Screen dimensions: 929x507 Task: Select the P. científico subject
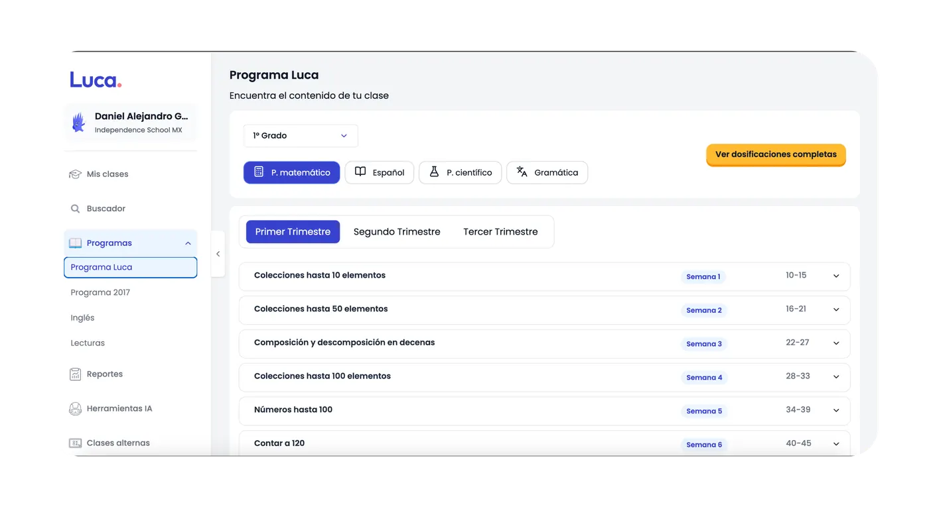click(460, 172)
